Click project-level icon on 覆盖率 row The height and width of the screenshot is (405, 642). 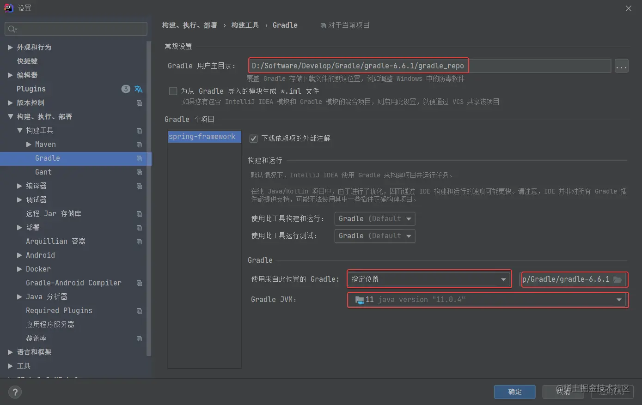coord(139,339)
